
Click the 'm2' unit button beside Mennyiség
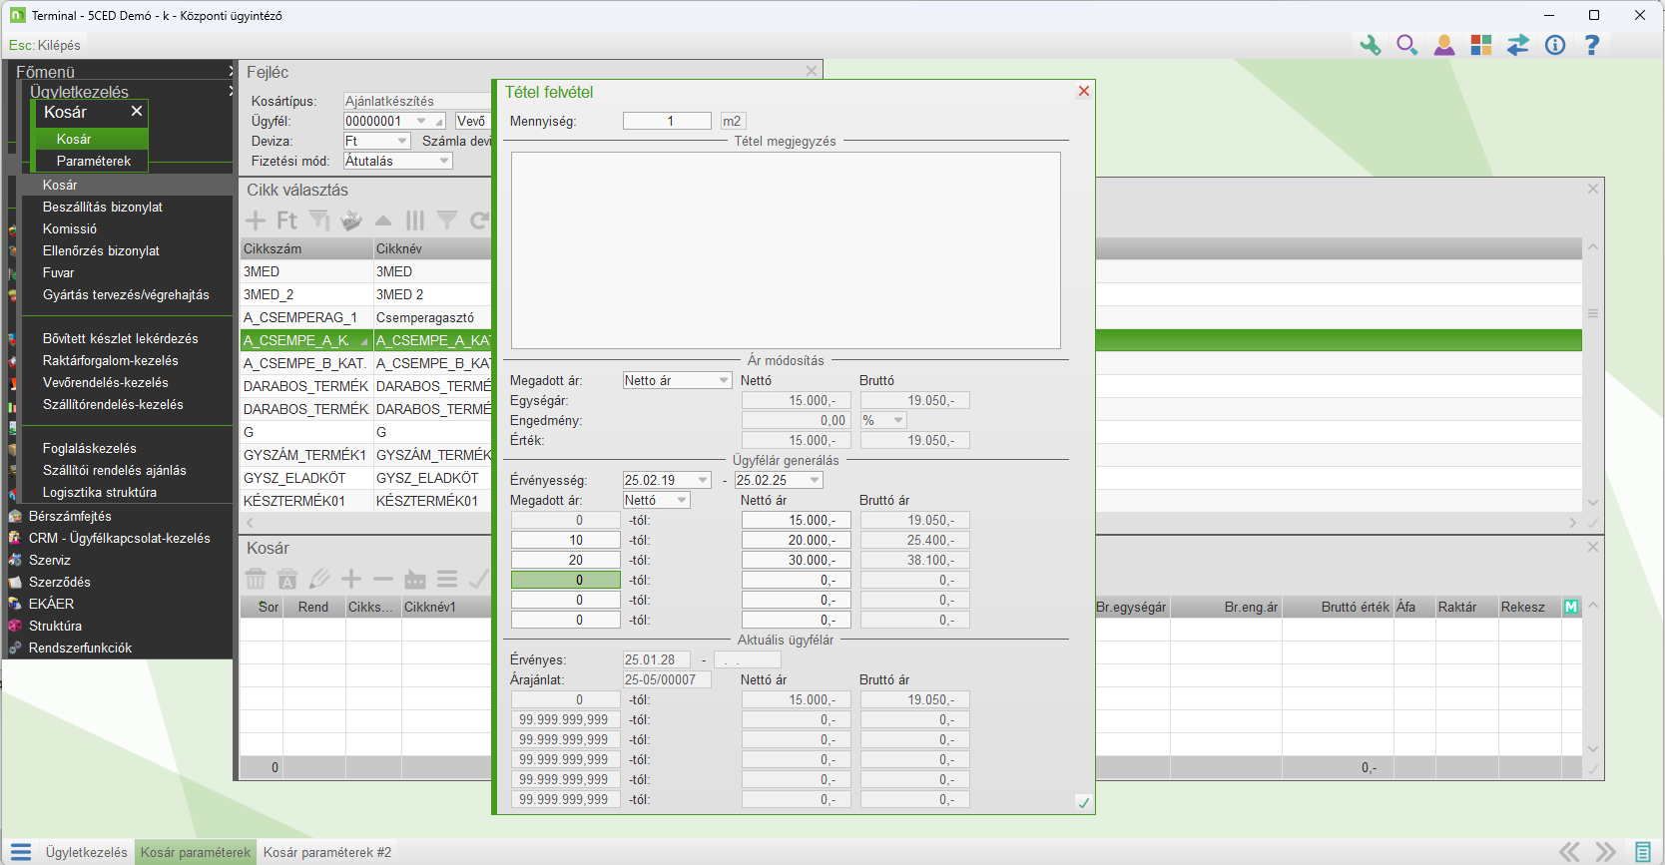732,121
